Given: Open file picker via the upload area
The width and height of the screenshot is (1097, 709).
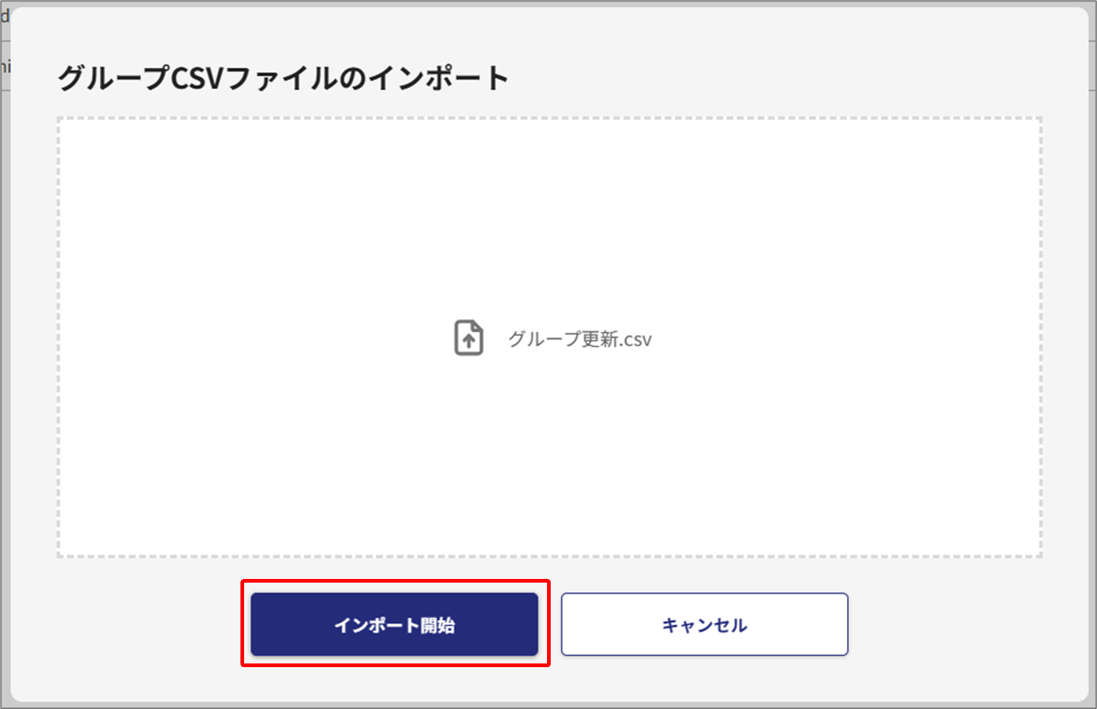Looking at the screenshot, I should (549, 337).
